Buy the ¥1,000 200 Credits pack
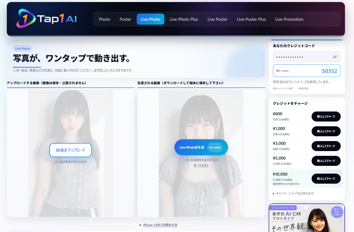 pos(326,131)
